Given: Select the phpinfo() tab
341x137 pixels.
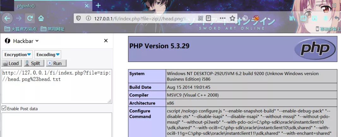Looking at the screenshot, I should click(53, 6).
